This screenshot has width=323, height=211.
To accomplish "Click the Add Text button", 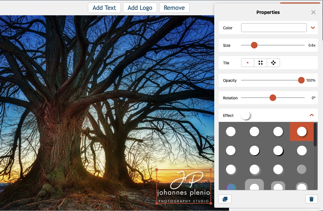I will [104, 8].
